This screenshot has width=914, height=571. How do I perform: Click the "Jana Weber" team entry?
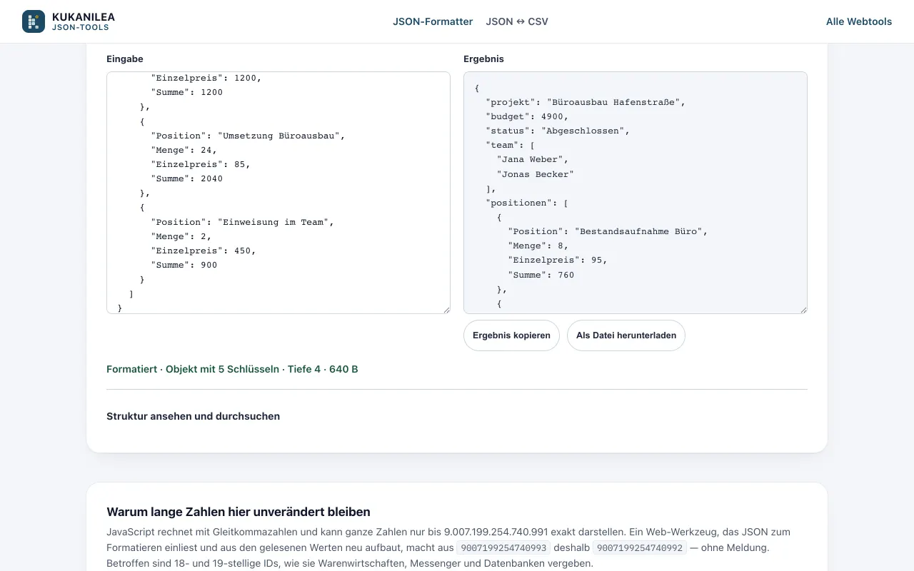click(533, 159)
